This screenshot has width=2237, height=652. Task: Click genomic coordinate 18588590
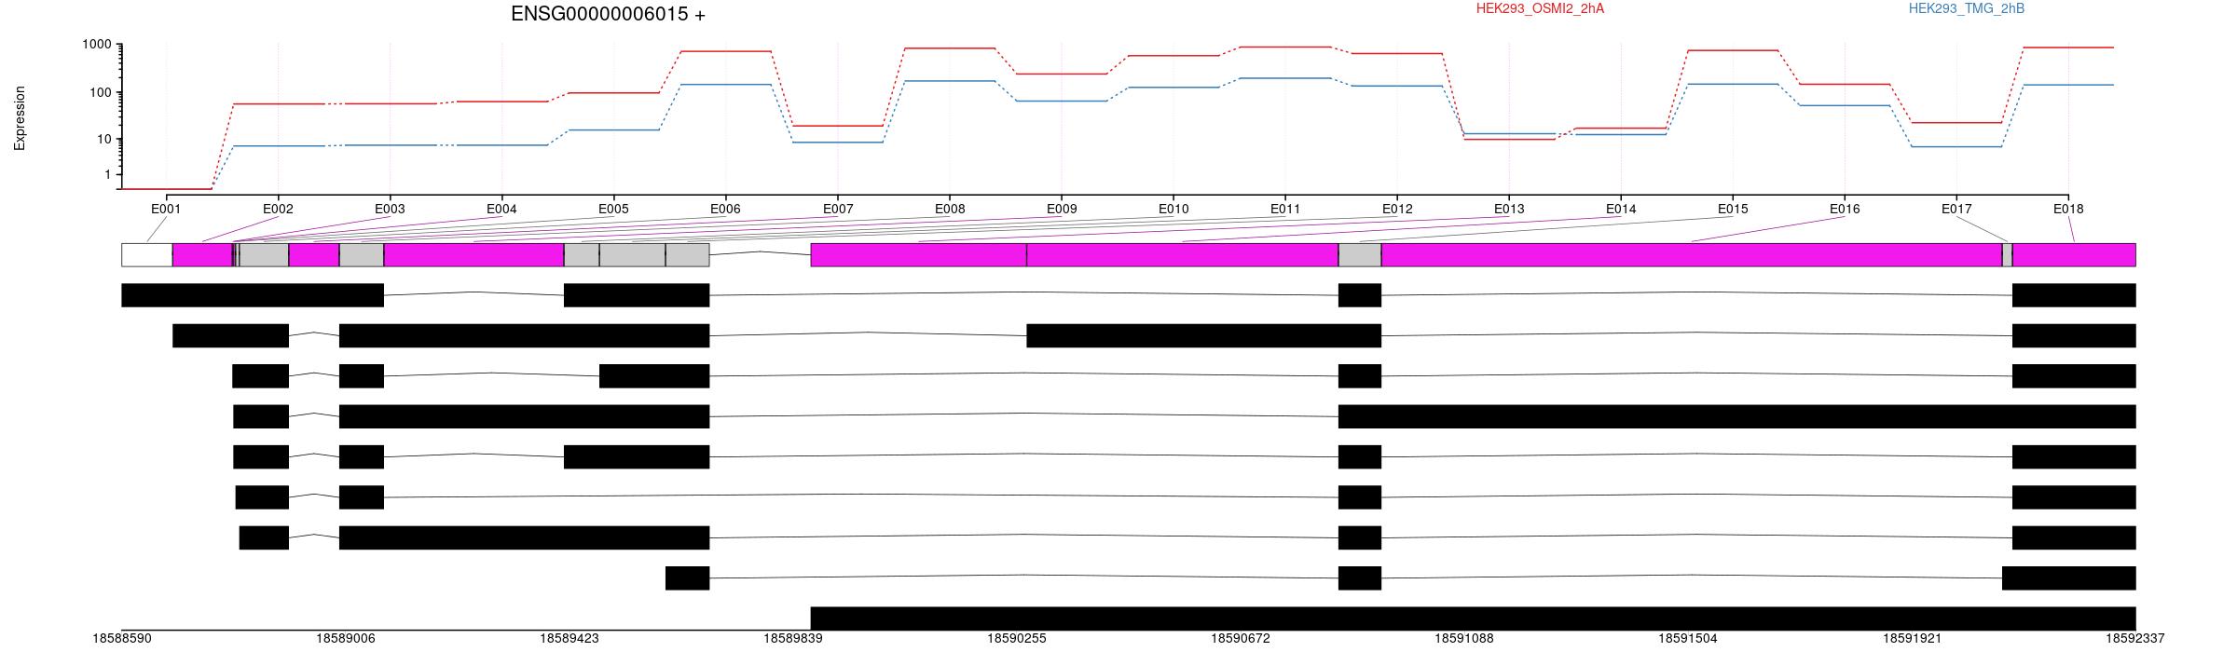(122, 639)
